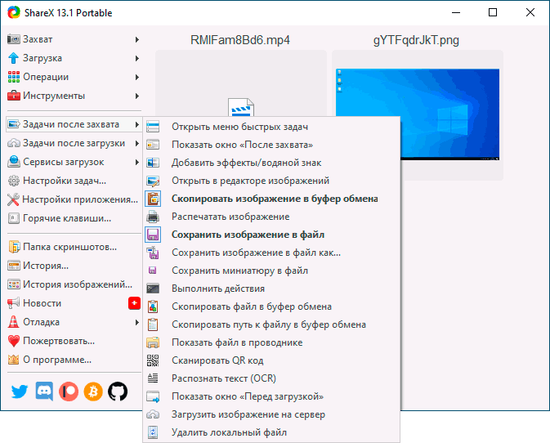
Task: Enable Открыть меню быстрых задач
Action: pos(271,127)
